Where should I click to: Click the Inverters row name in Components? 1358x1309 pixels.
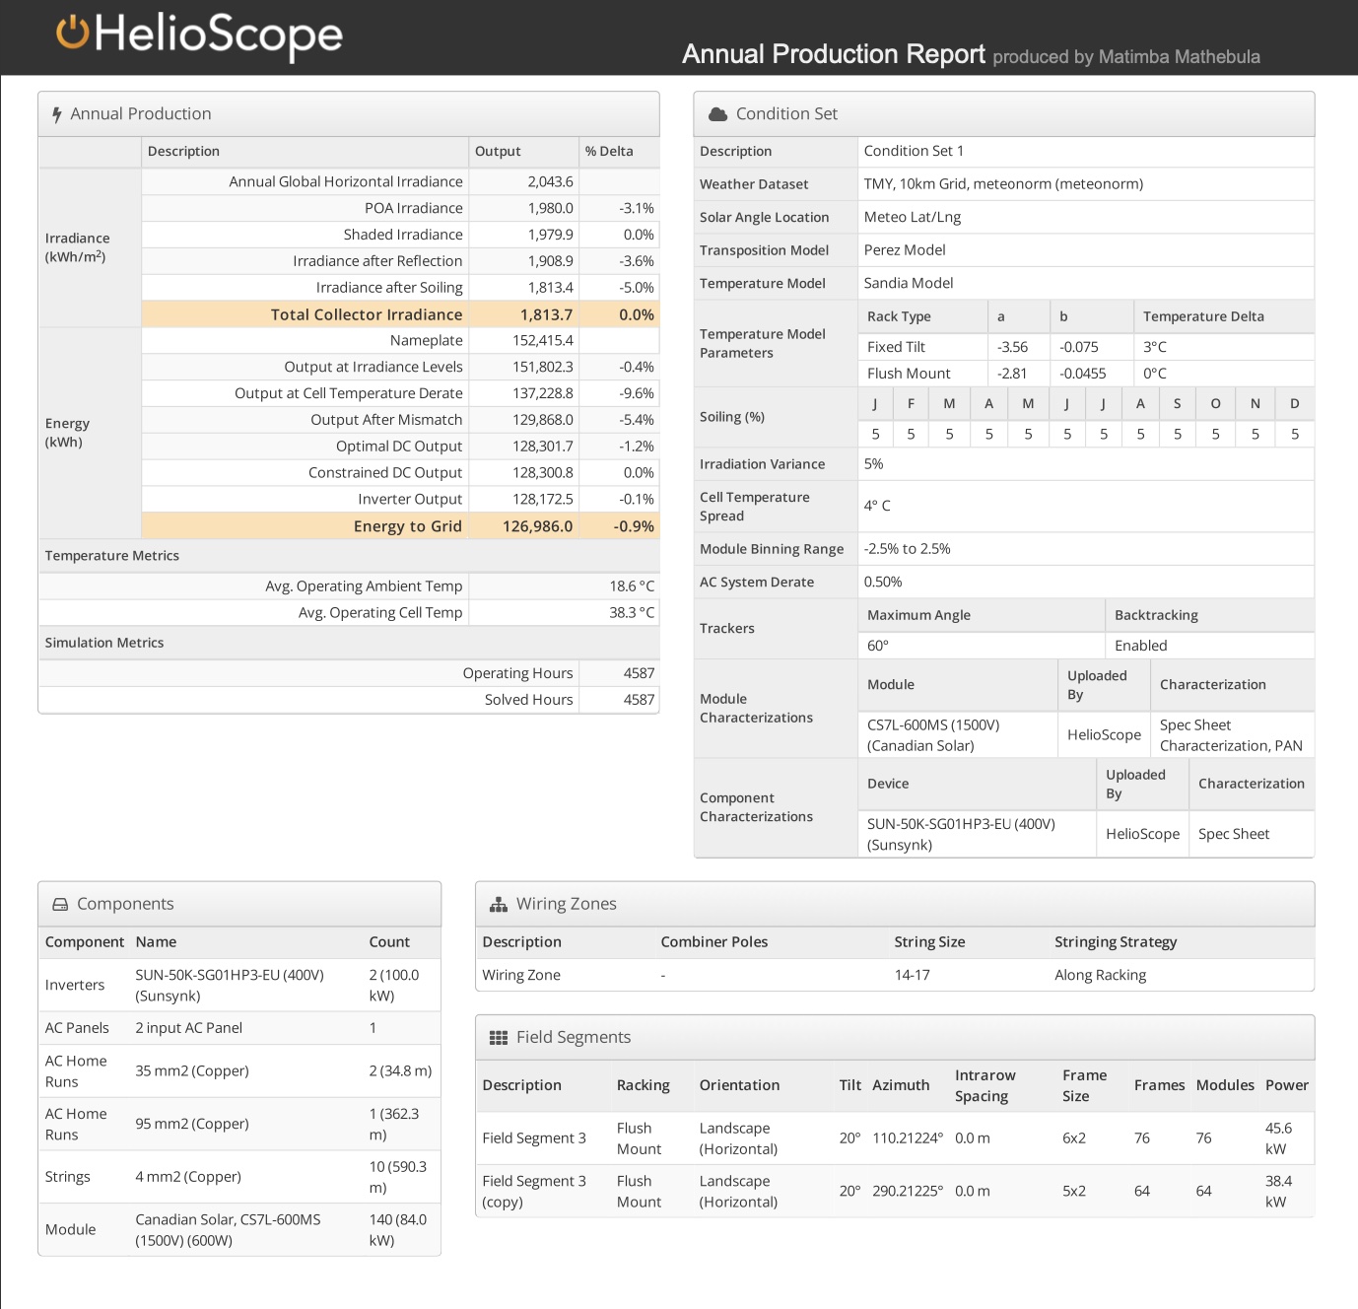pyautogui.click(x=230, y=985)
